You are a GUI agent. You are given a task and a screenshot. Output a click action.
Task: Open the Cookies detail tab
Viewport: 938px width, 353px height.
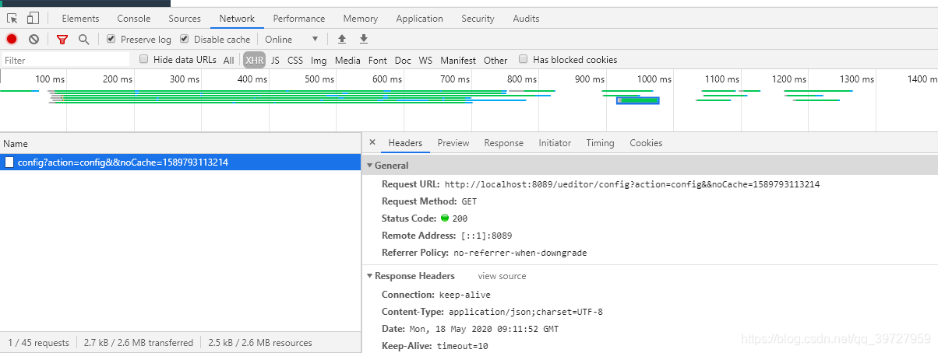point(646,143)
